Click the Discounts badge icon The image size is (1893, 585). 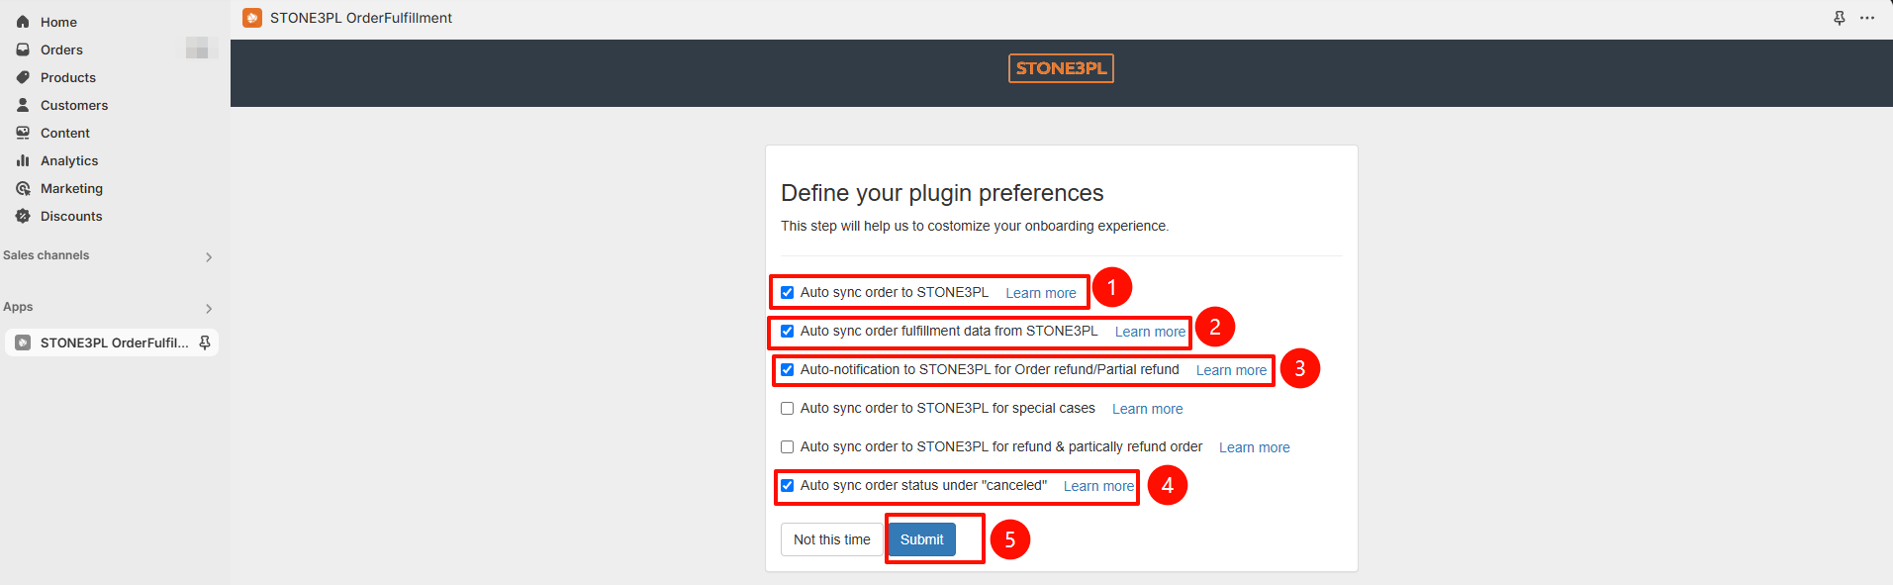point(23,216)
